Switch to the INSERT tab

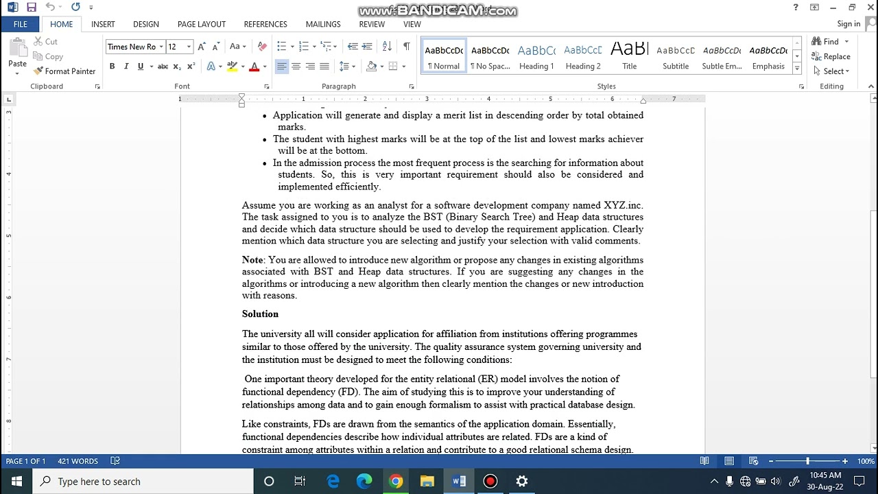(103, 24)
